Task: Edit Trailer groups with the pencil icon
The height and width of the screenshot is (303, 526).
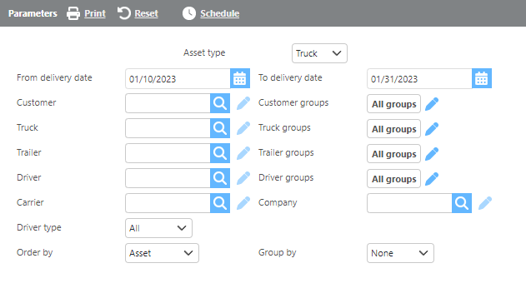Action: point(432,154)
